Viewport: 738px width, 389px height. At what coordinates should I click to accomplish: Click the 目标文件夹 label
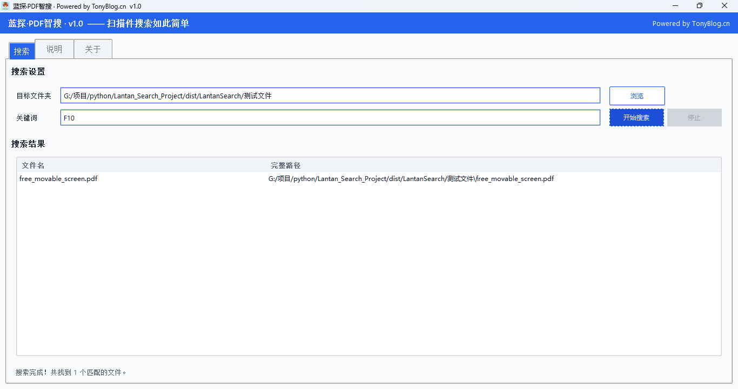coord(33,96)
